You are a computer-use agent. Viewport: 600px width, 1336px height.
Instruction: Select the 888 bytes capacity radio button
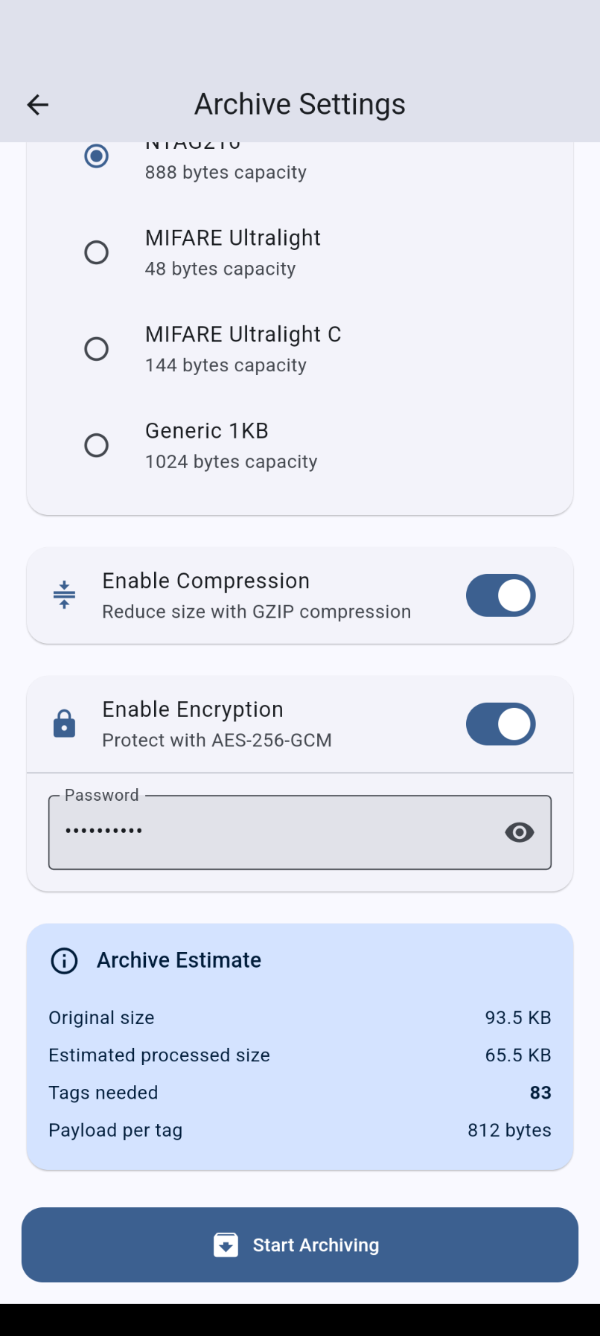pyautogui.click(x=97, y=156)
